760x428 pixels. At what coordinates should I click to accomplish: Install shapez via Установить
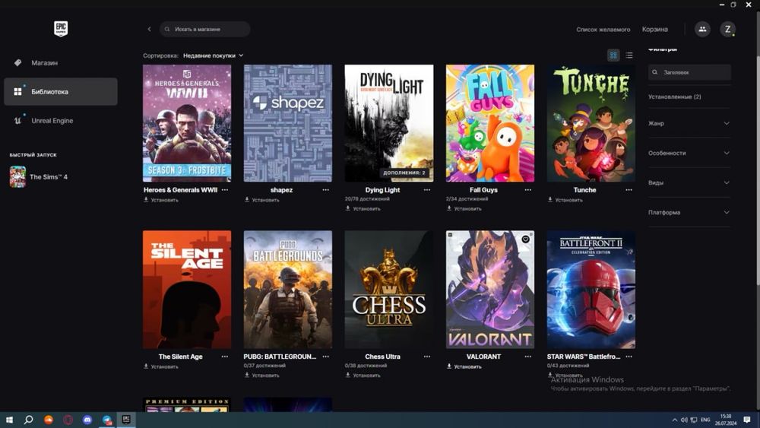[x=261, y=200]
